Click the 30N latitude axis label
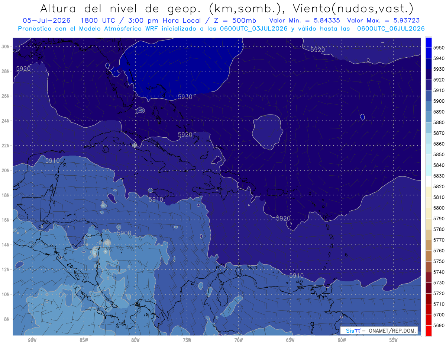The height and width of the screenshot is (345, 446). [x=6, y=47]
